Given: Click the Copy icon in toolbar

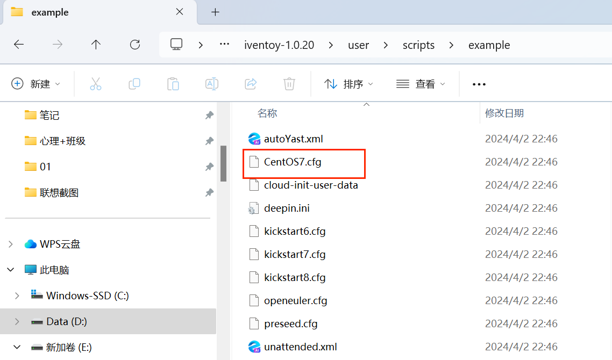Looking at the screenshot, I should coord(134,84).
